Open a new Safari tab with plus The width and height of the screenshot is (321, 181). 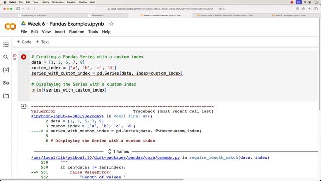point(310,9)
